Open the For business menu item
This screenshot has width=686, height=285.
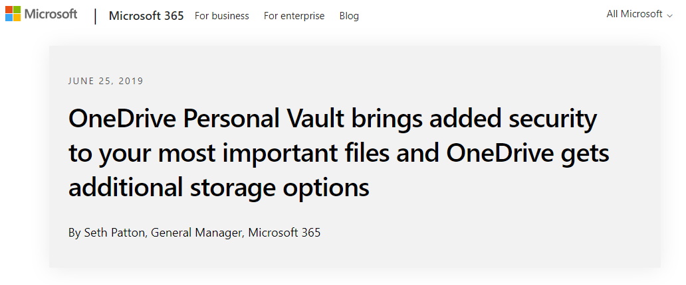222,16
